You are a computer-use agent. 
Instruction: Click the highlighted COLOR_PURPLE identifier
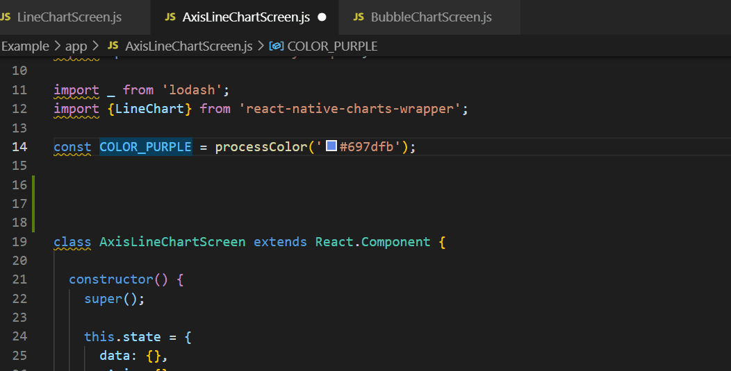(x=145, y=146)
